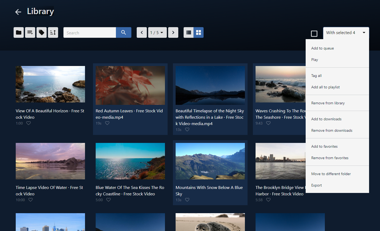Image resolution: width=380 pixels, height=231 pixels.
Task: Click title Time Lapse Video Of Water
Action: 49,191
